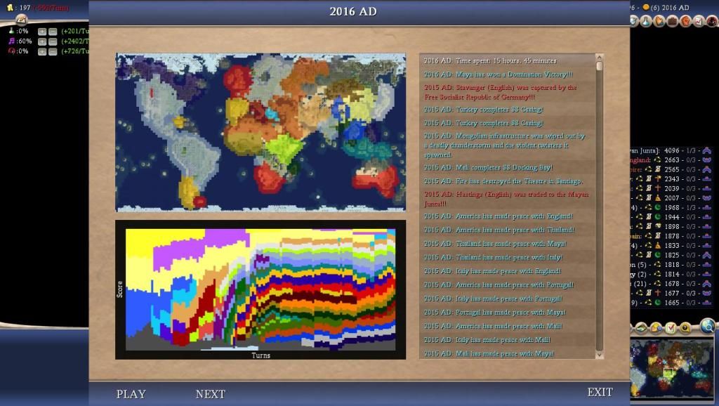This screenshot has height=406, width=719.
Task: Select 'America has made peace with Portugal' entry
Action: 507,285
